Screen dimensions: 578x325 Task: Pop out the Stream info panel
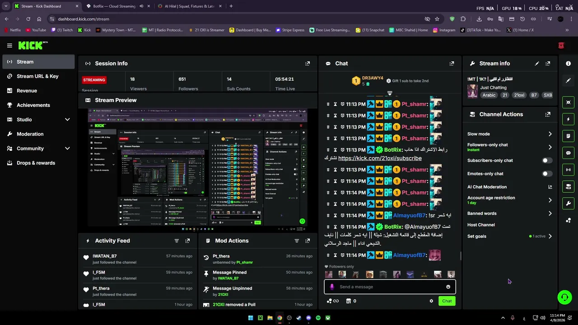click(548, 64)
